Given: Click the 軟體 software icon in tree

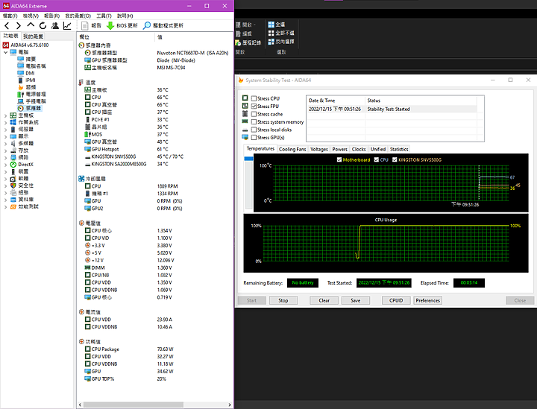Looking at the screenshot, I should click(x=13, y=179).
